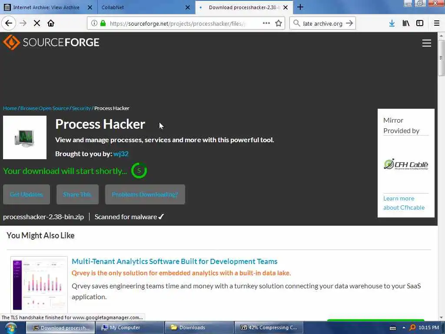Submit search with the go arrow
Image resolution: width=445 pixels, height=334 pixels.
pos(349,23)
